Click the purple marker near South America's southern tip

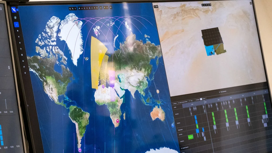tap(80, 150)
